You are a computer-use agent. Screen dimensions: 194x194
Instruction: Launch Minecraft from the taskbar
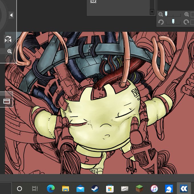140,189
